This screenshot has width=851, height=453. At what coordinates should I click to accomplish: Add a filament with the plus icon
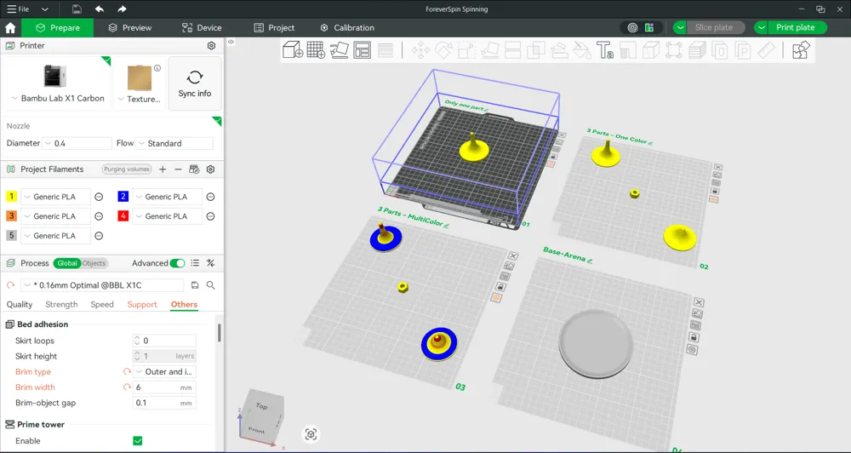tap(163, 169)
